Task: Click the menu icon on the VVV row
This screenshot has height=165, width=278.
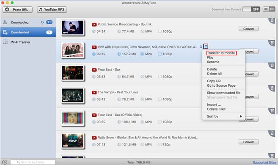Action: coord(206,47)
